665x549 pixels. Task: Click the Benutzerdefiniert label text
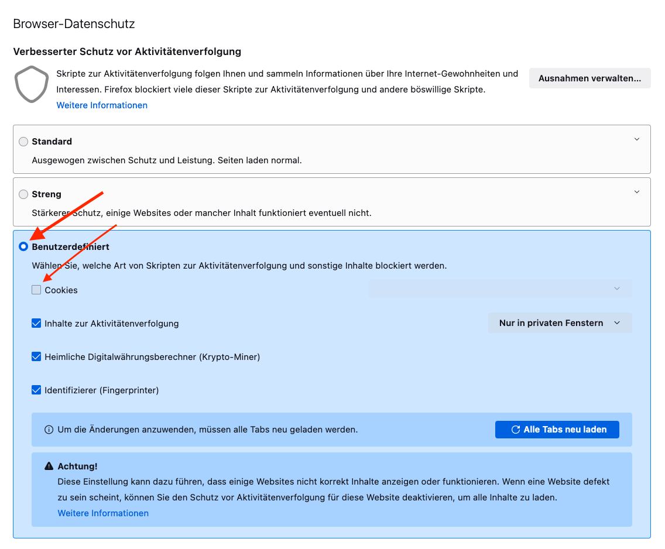pos(70,247)
